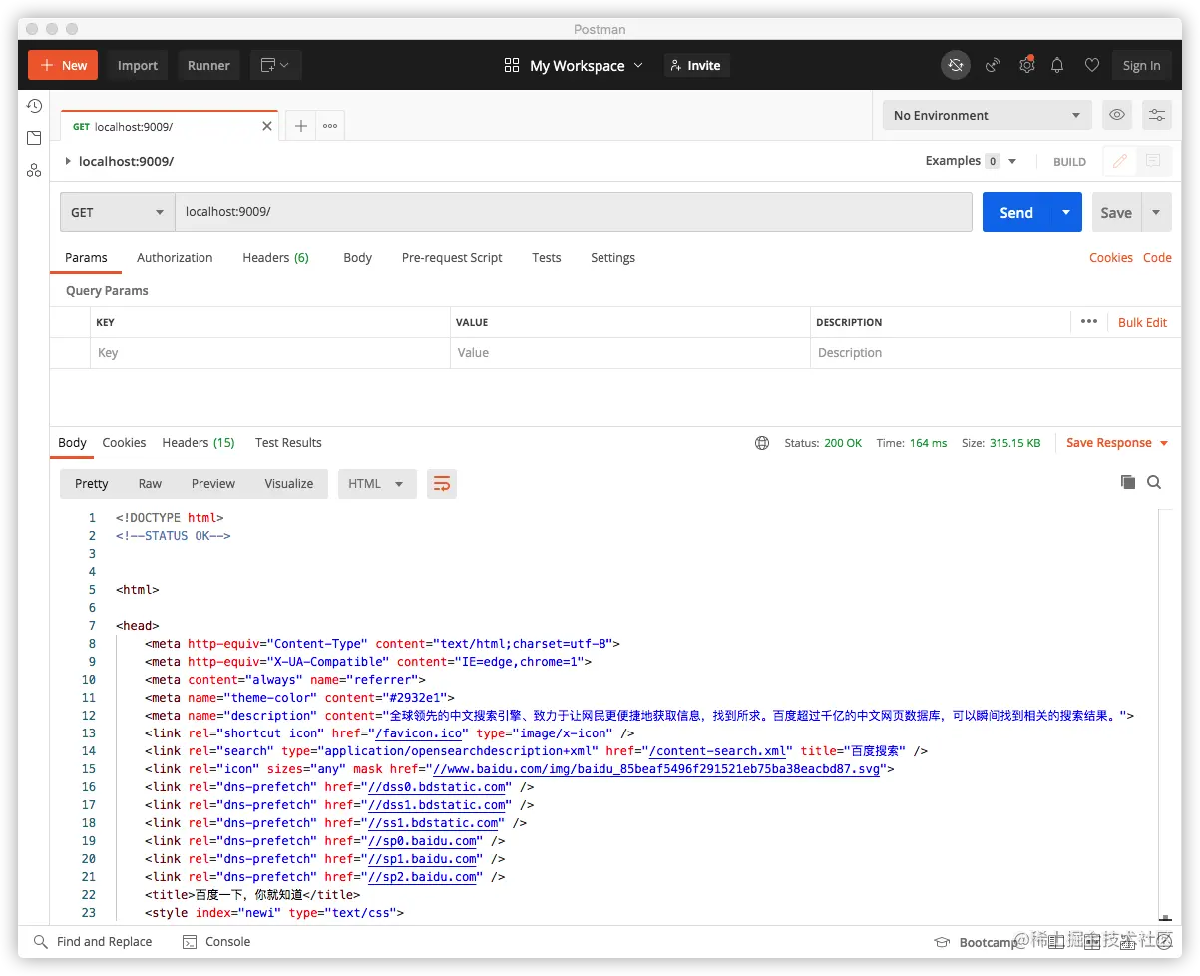Close the localhost:9009/ request tab
This screenshot has width=1200, height=976.
(x=267, y=127)
